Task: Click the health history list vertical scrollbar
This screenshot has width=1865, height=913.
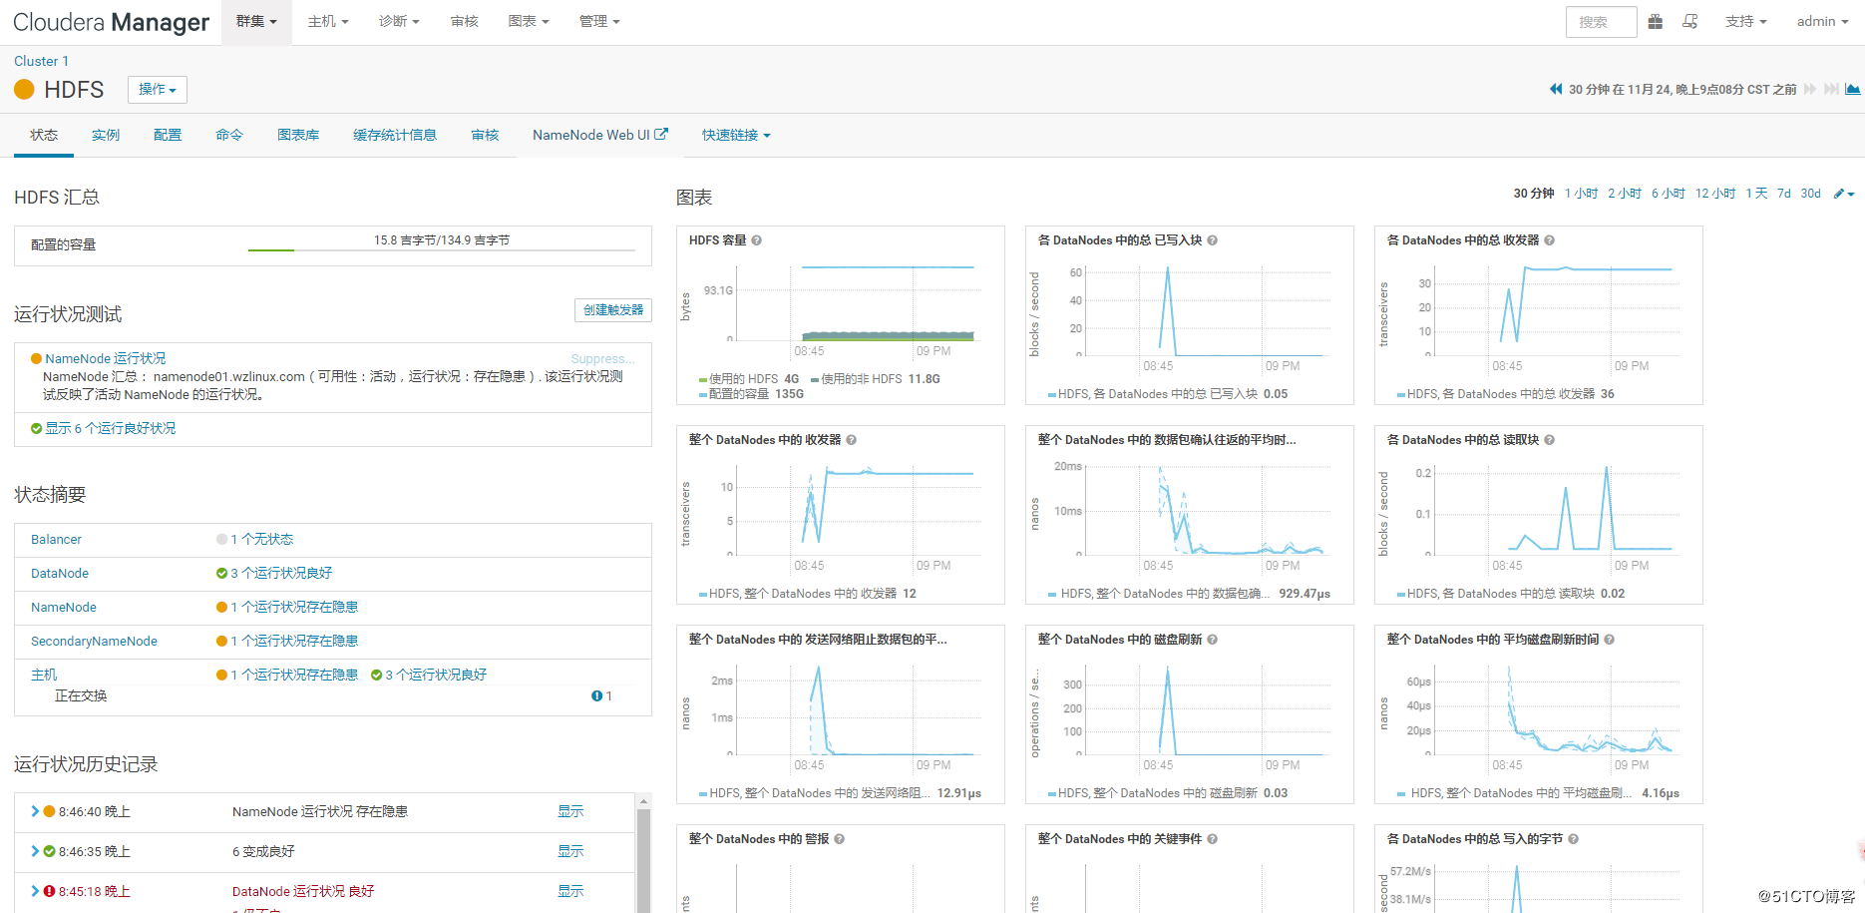Action: click(643, 854)
